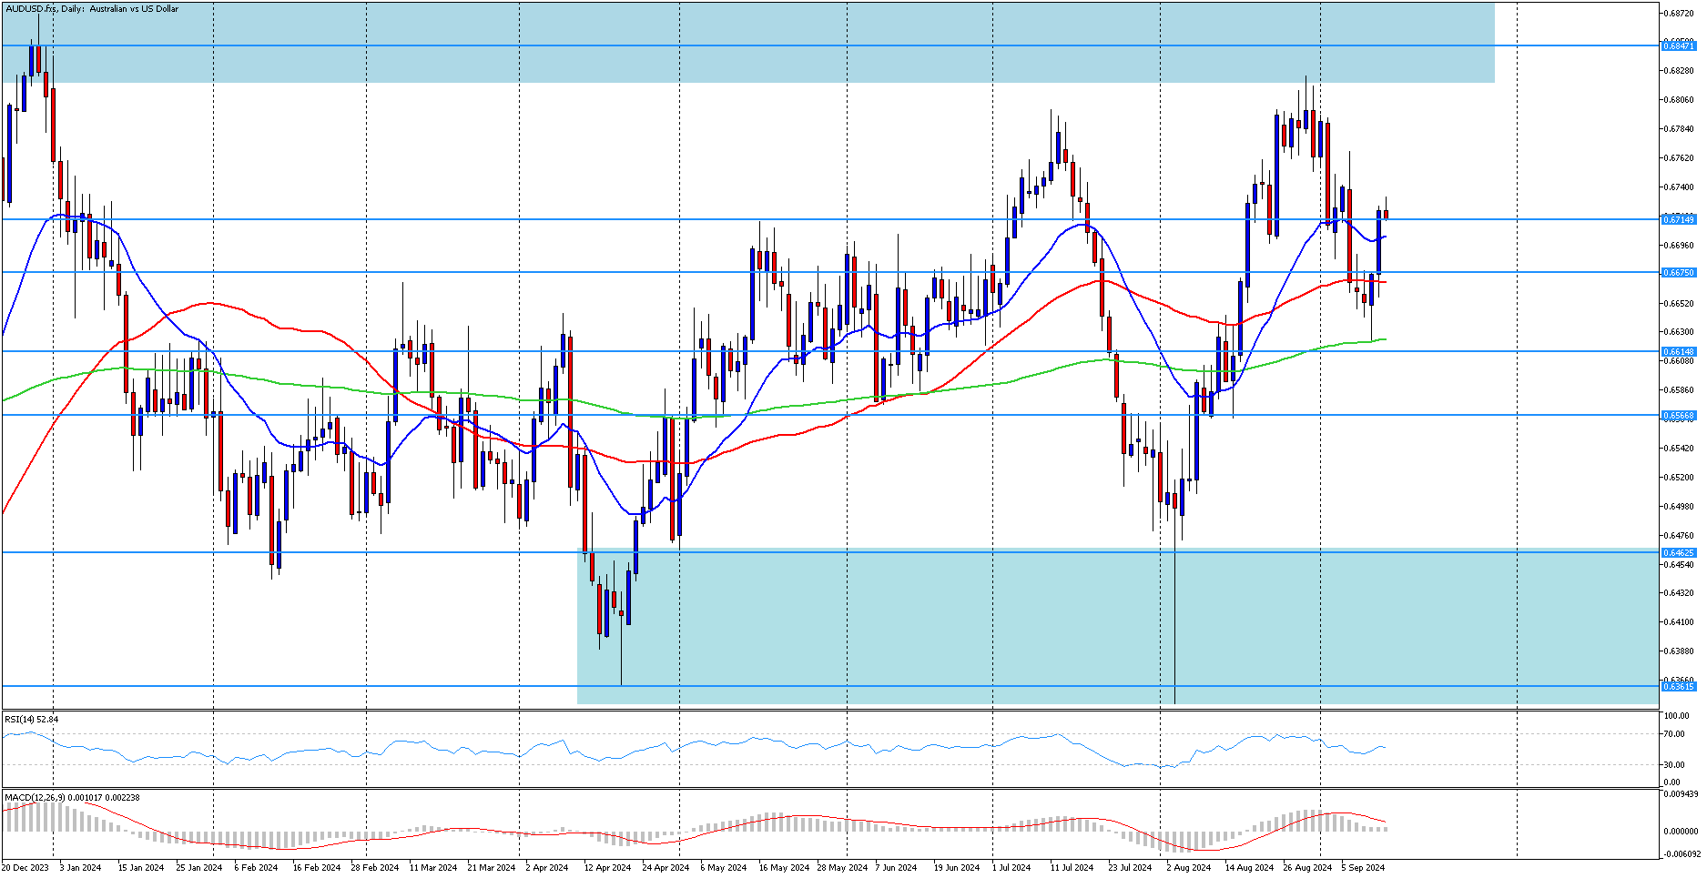This screenshot has width=1707, height=878.
Task: Click the 20 Dec 2023 date label
Action: coord(25,867)
